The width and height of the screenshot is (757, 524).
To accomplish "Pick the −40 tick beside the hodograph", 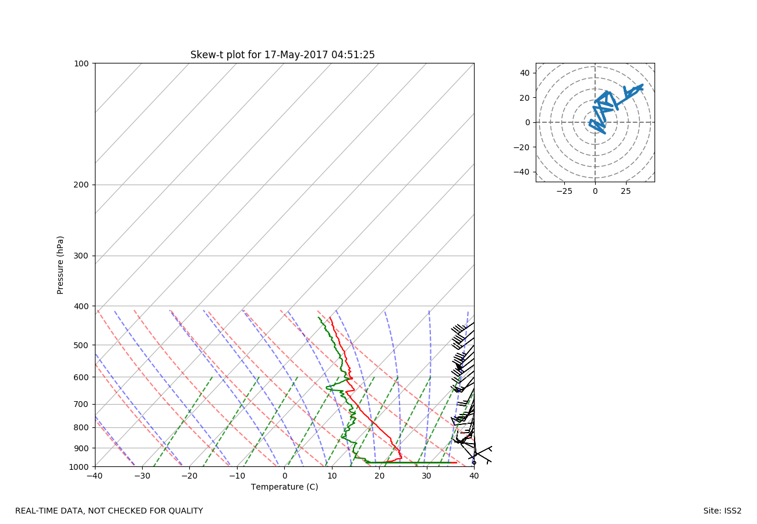I will [523, 172].
